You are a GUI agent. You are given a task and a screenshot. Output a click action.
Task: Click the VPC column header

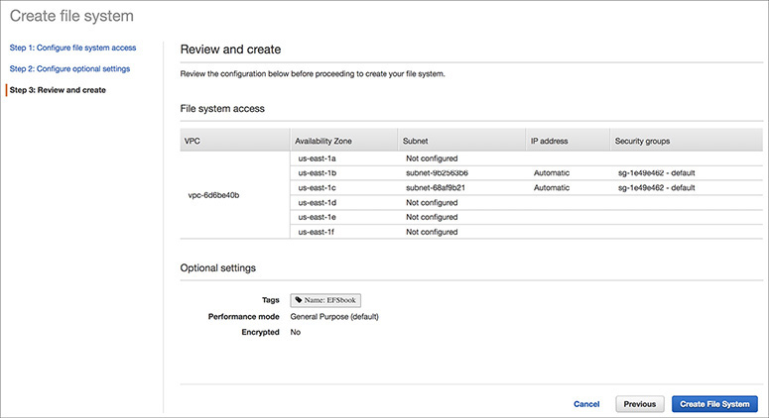coord(192,141)
